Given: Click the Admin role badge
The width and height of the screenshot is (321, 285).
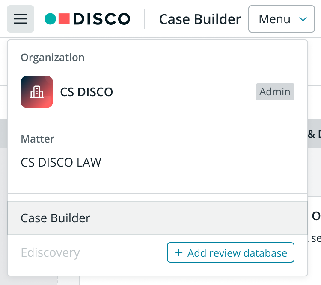Looking at the screenshot, I should pyautogui.click(x=275, y=92).
